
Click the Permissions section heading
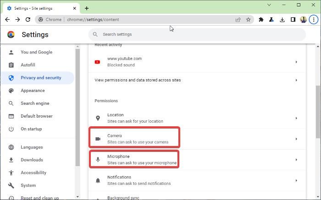(x=106, y=101)
